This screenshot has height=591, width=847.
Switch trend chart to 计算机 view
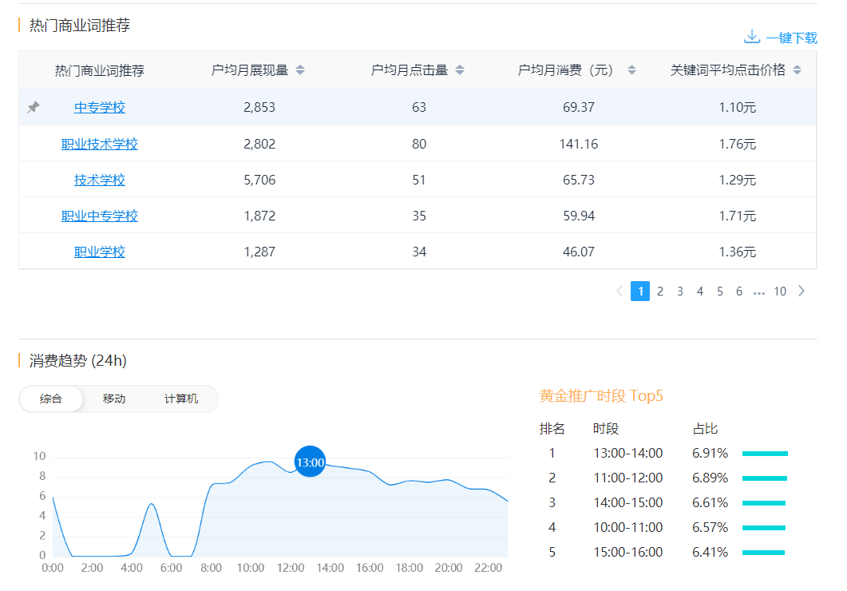point(181,399)
